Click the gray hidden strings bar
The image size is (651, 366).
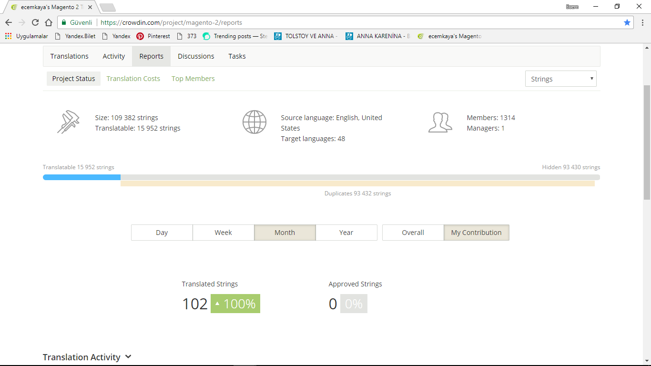click(360, 177)
